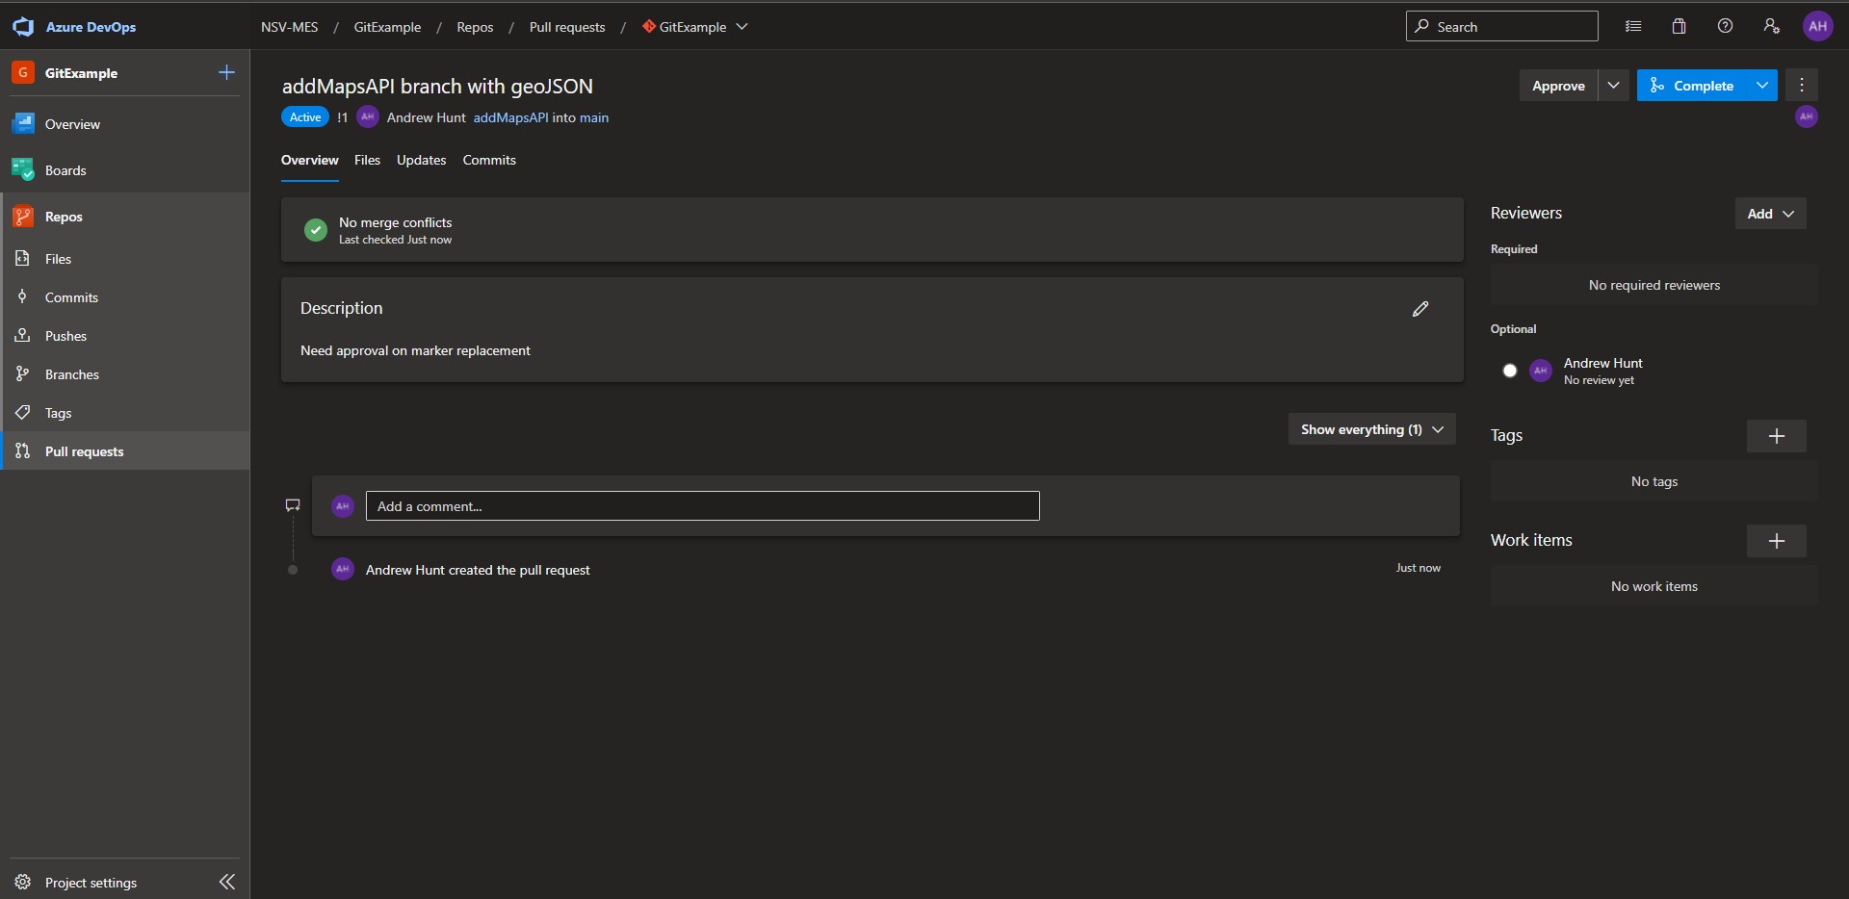
Task: Add a tag with plus button
Action: point(1777,436)
